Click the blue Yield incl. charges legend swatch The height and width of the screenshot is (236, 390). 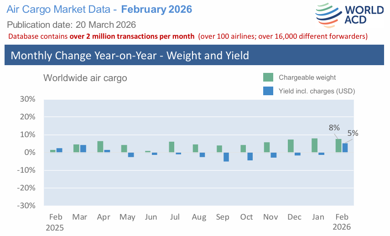pos(268,91)
